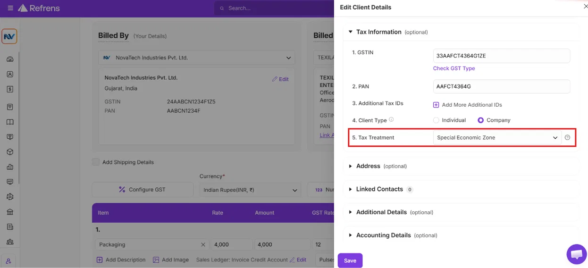The width and height of the screenshot is (588, 268).
Task: Click the NV company avatar in sidebar
Action: (x=9, y=36)
